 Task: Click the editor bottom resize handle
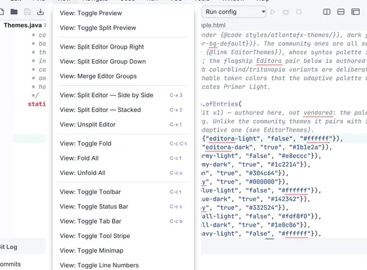(x=269, y=239)
